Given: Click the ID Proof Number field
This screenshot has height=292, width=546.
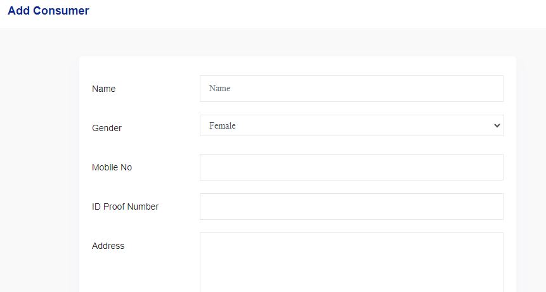Looking at the screenshot, I should (351, 206).
